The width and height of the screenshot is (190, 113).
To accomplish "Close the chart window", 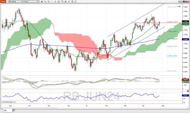I will [188, 2].
